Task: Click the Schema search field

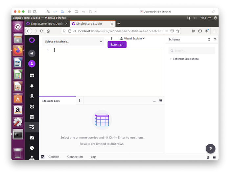Action: (x=192, y=51)
